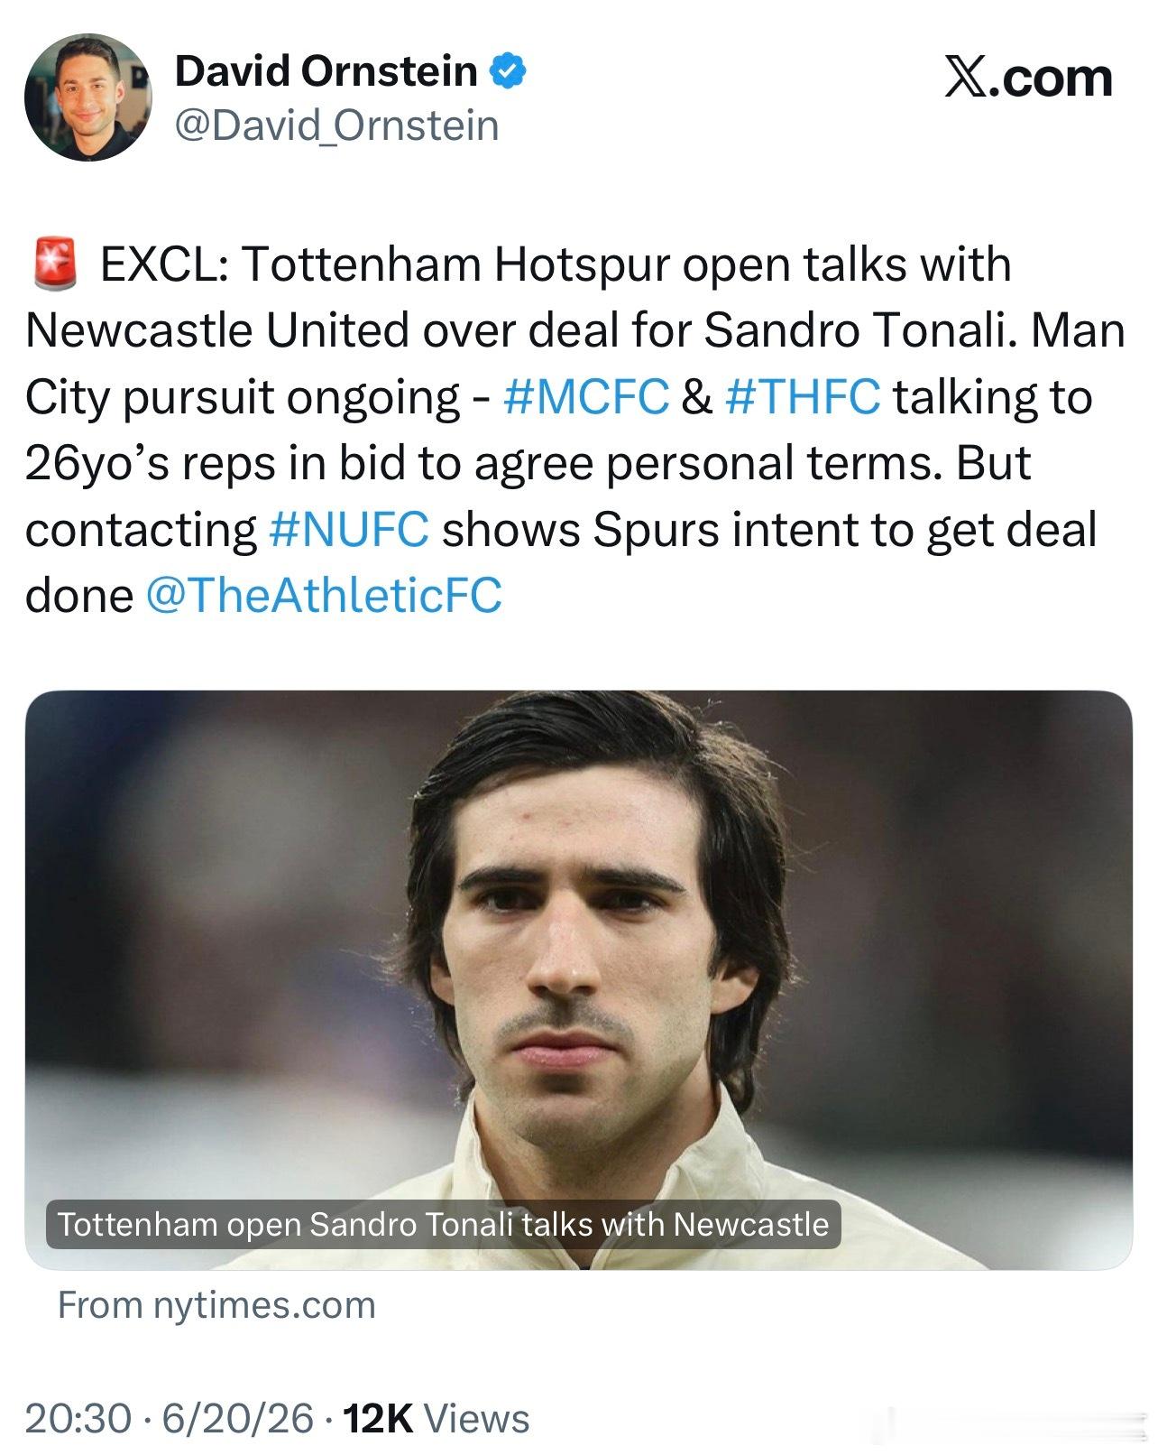Viewport: 1158px width, 1455px height.
Task: Click the X.com logo
Action: [x=1028, y=78]
